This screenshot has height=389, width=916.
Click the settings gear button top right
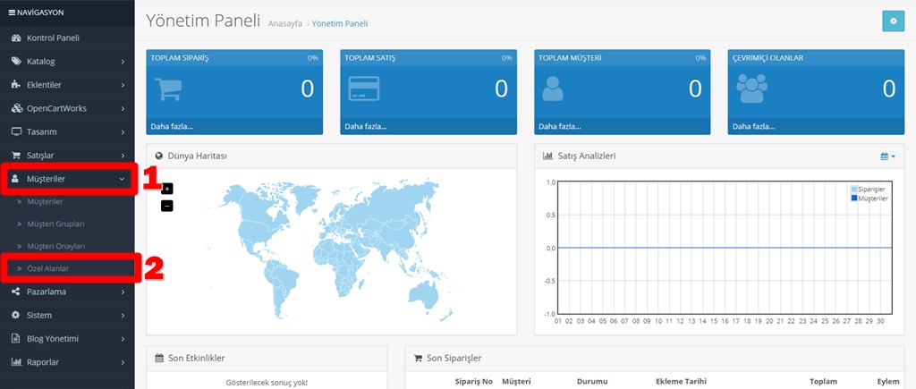tap(893, 21)
